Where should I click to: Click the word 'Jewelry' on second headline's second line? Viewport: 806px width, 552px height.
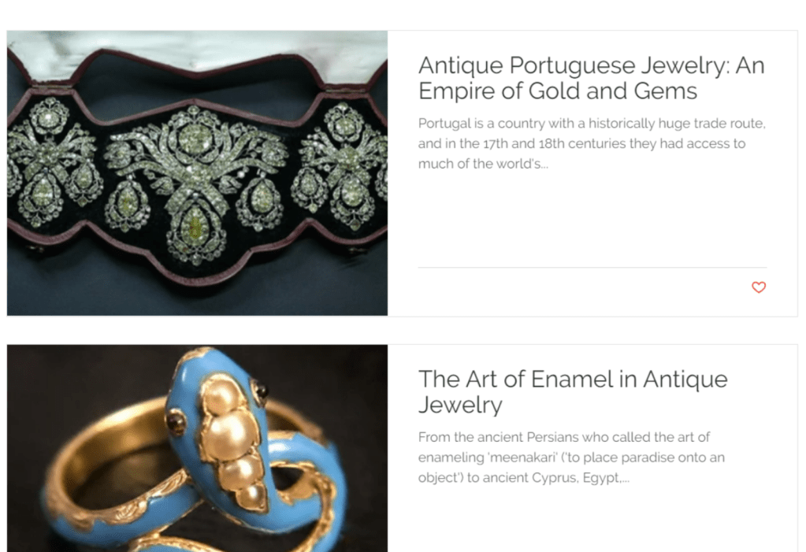460,405
